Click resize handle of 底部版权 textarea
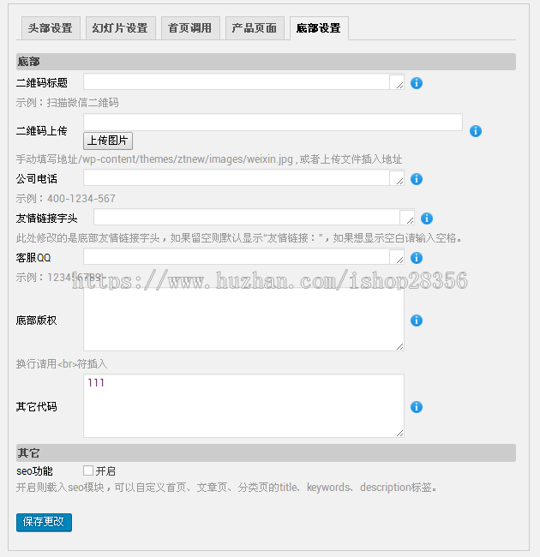Screen dimensions: 540x557 tap(400, 347)
